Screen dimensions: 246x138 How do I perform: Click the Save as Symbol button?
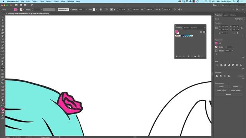[x=236, y=90]
